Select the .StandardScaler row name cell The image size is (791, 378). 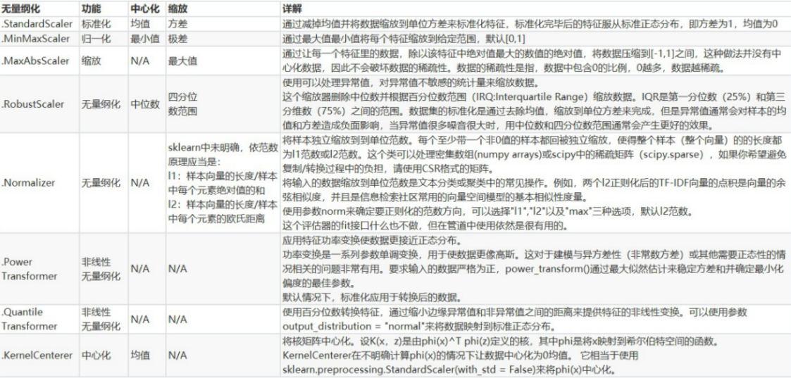point(37,23)
